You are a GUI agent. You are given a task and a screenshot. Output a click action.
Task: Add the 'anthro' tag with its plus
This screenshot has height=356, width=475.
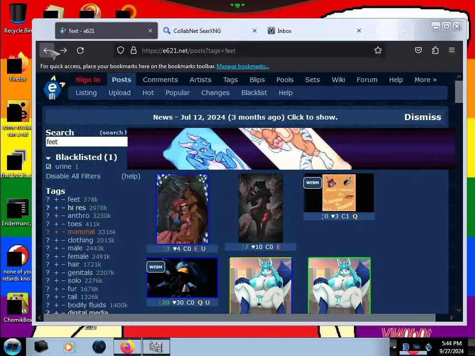56,216
